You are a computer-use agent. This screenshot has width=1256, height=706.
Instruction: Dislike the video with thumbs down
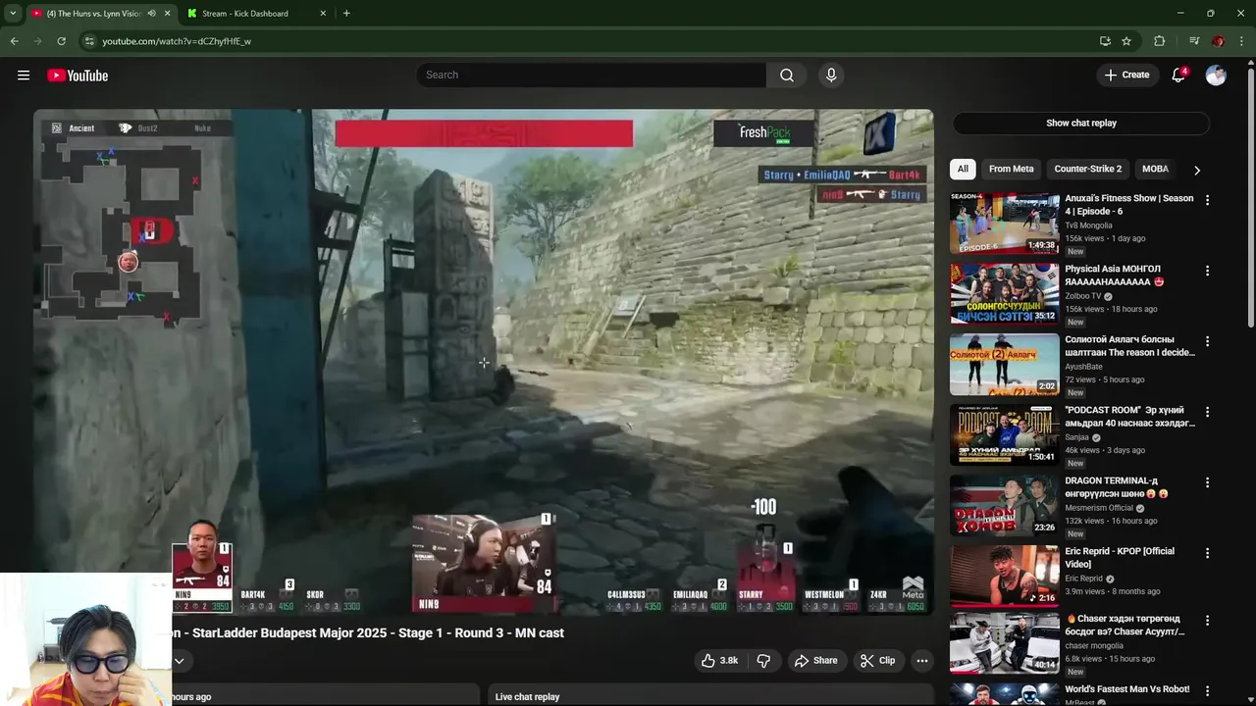(763, 661)
